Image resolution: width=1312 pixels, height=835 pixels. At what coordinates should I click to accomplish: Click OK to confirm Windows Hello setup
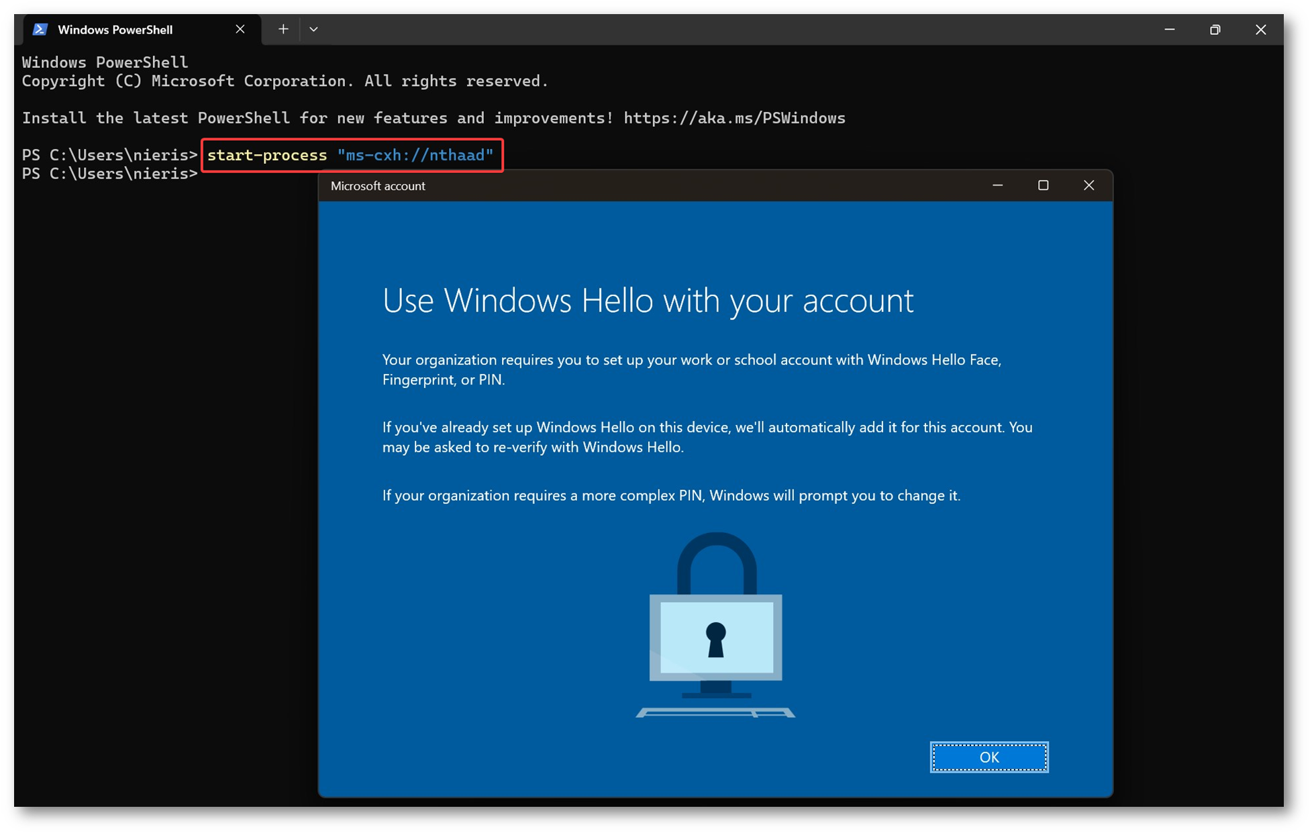989,756
